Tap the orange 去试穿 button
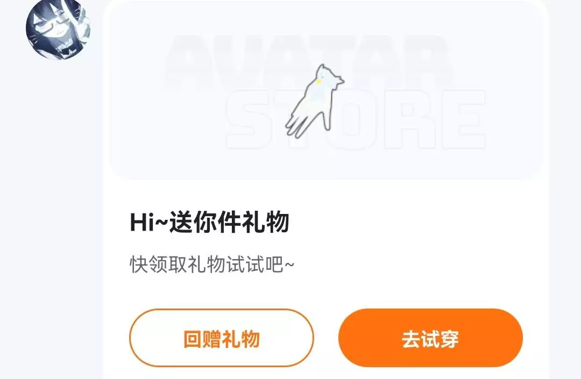581x379 pixels. coord(430,338)
